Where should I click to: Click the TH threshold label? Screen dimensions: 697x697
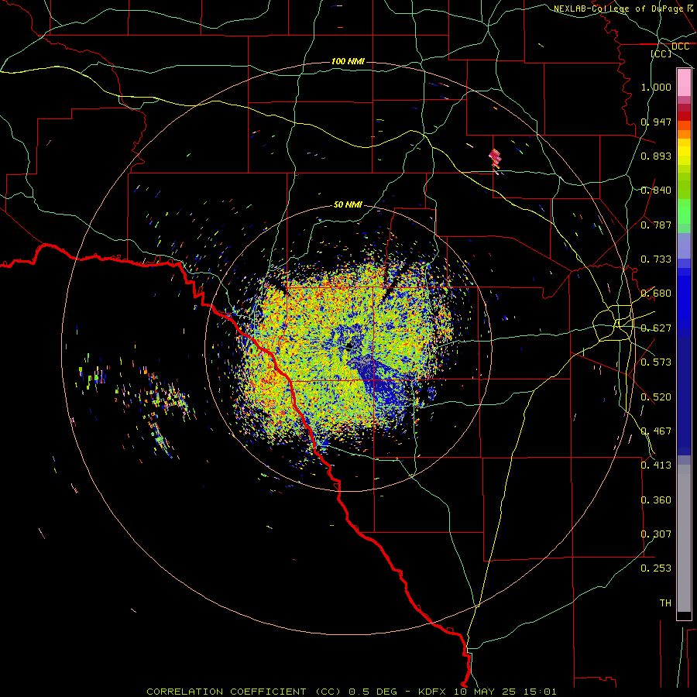tap(665, 603)
